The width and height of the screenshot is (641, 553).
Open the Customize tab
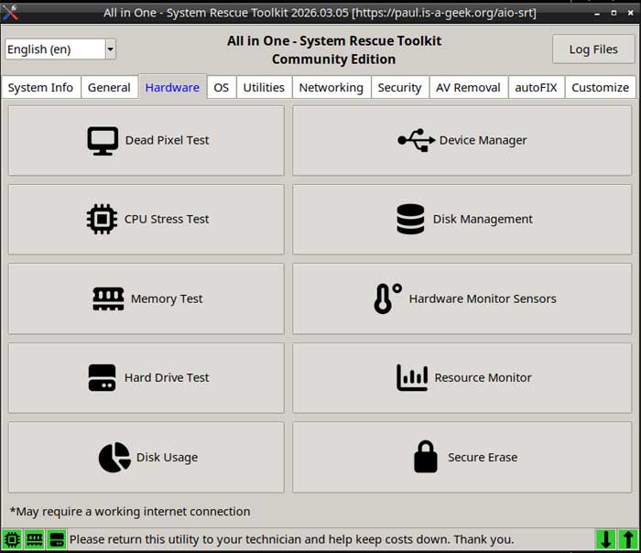600,88
